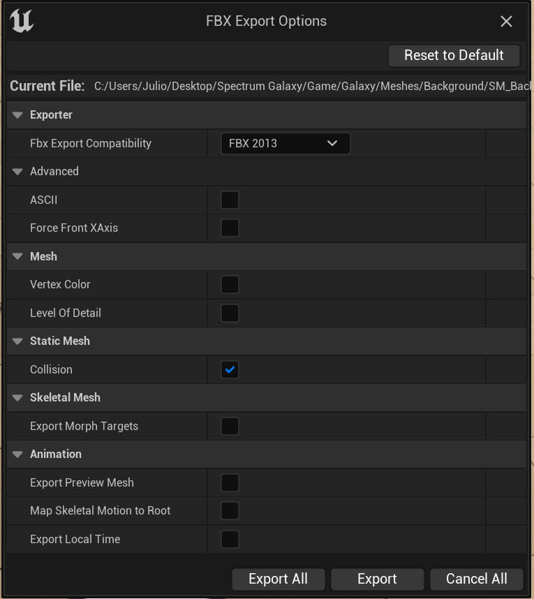The width and height of the screenshot is (534, 599).
Task: Click the Fbx Export Compatibility label
Action: pos(91,143)
